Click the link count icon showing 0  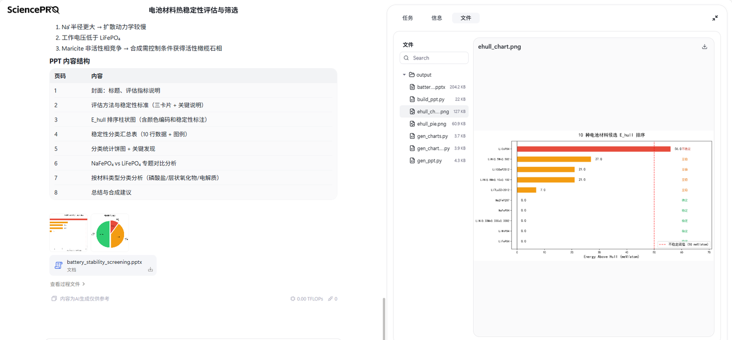tap(330, 299)
